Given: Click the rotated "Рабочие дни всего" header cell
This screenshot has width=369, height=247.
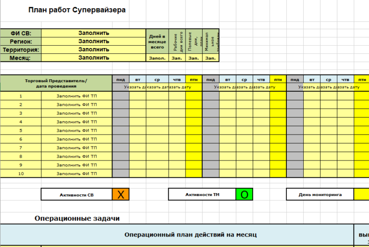Looking at the screenshot, I should point(177,41).
